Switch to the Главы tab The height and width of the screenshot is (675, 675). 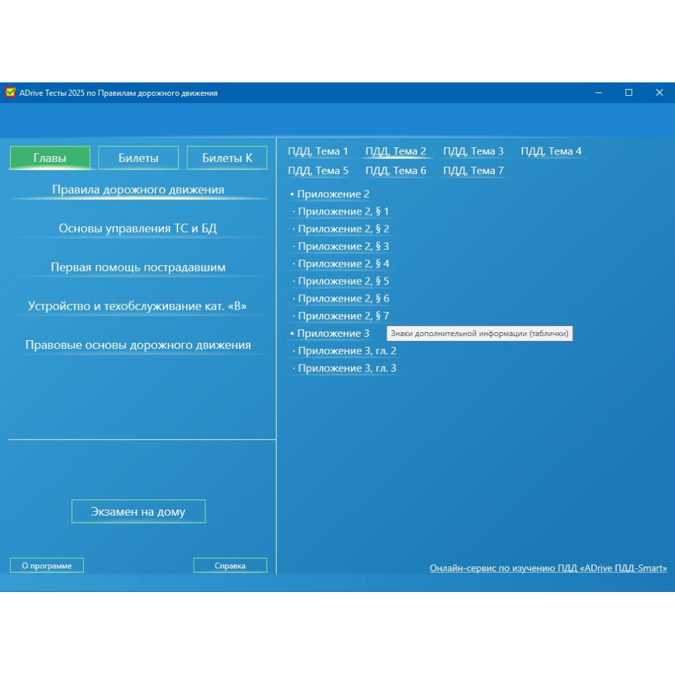(50, 158)
